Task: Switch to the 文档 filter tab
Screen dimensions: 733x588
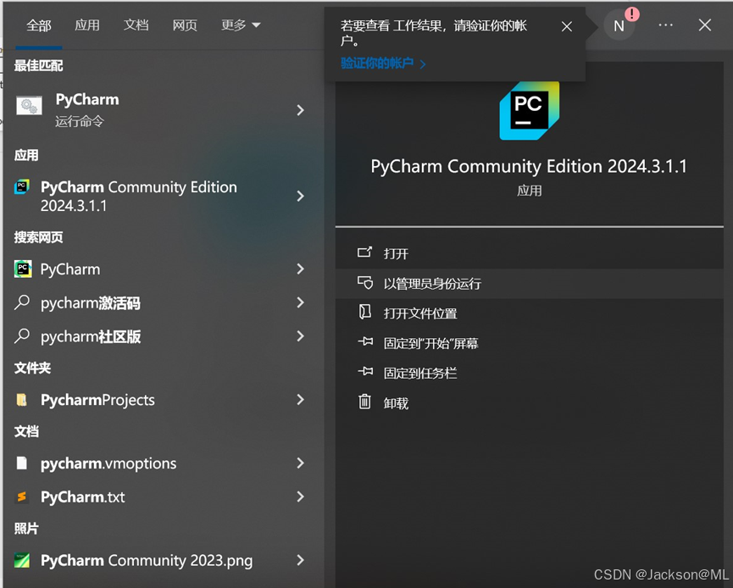Action: tap(136, 25)
